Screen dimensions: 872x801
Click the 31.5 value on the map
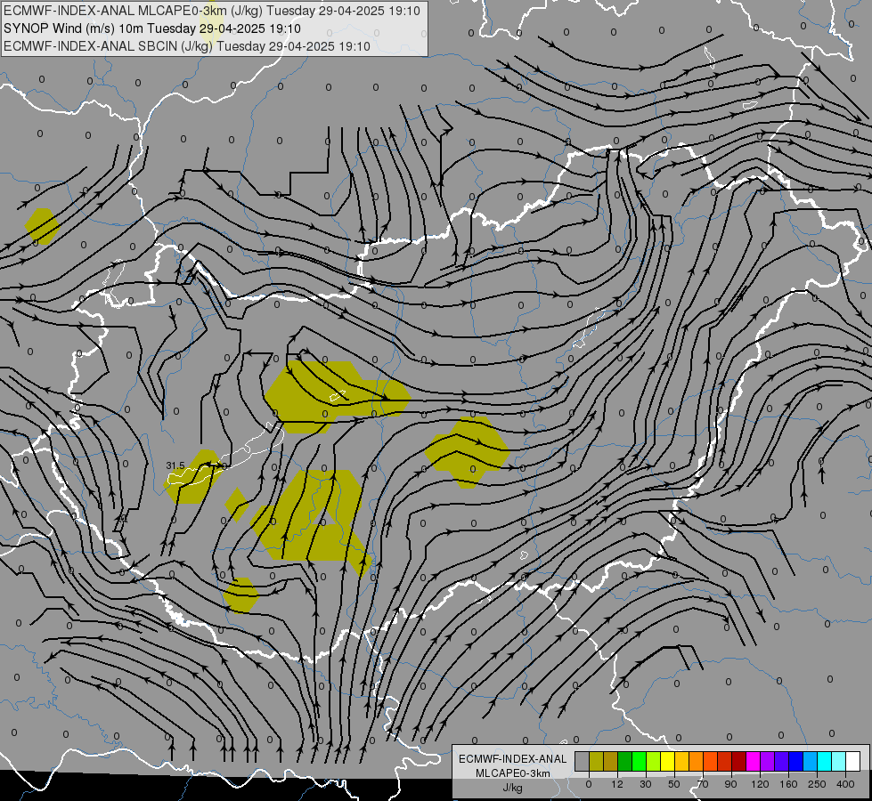pos(175,465)
